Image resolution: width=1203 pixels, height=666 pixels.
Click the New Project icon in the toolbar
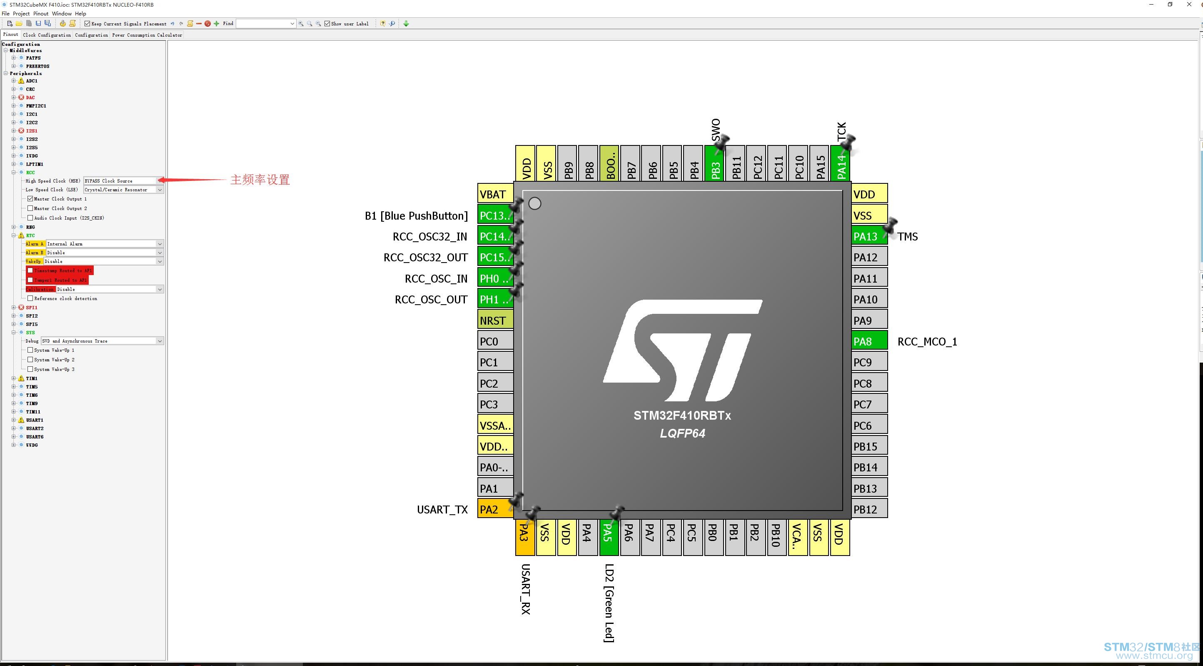point(9,23)
